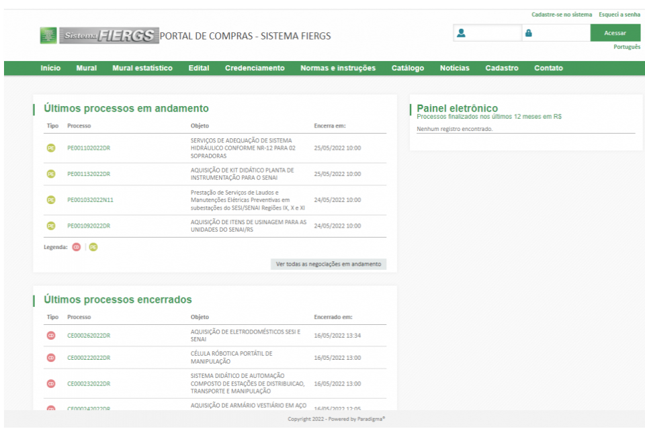The image size is (645, 431).
Task: Click the date 16/05/2022 13:34
Action: click(337, 335)
